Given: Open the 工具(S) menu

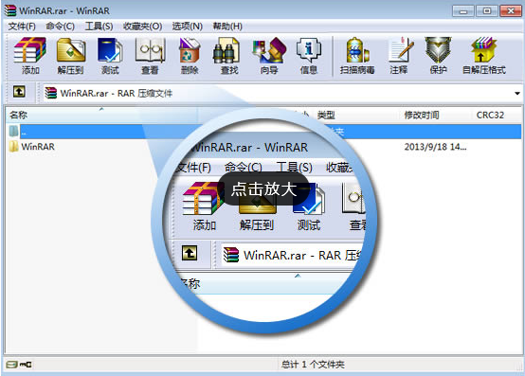Looking at the screenshot, I should (99, 27).
